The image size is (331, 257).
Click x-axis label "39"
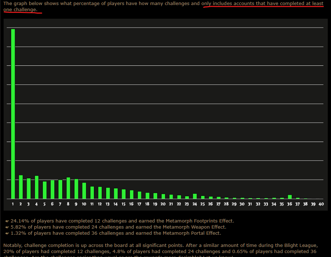tap(313, 204)
